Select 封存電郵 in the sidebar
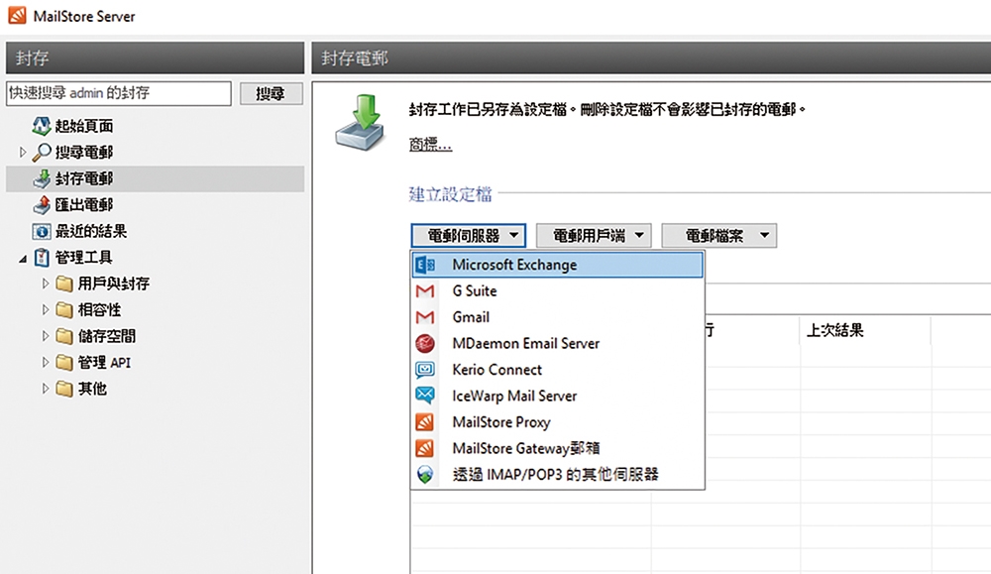 (155, 178)
